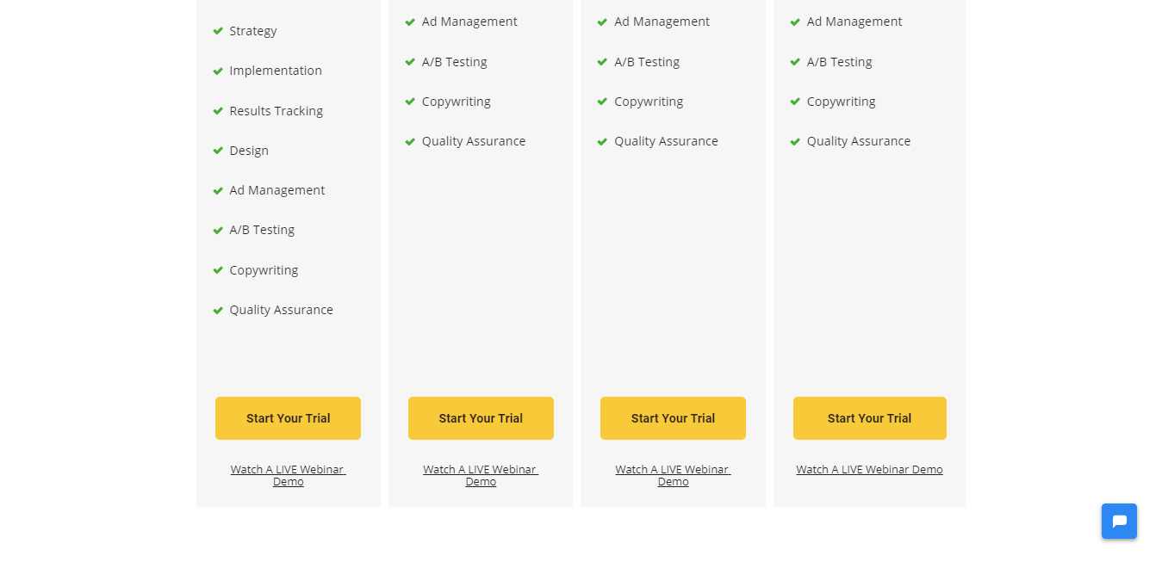Open Watch A LIVE Webinar Demo in second column
This screenshot has height=562, width=1162.
pyautogui.click(x=481, y=474)
